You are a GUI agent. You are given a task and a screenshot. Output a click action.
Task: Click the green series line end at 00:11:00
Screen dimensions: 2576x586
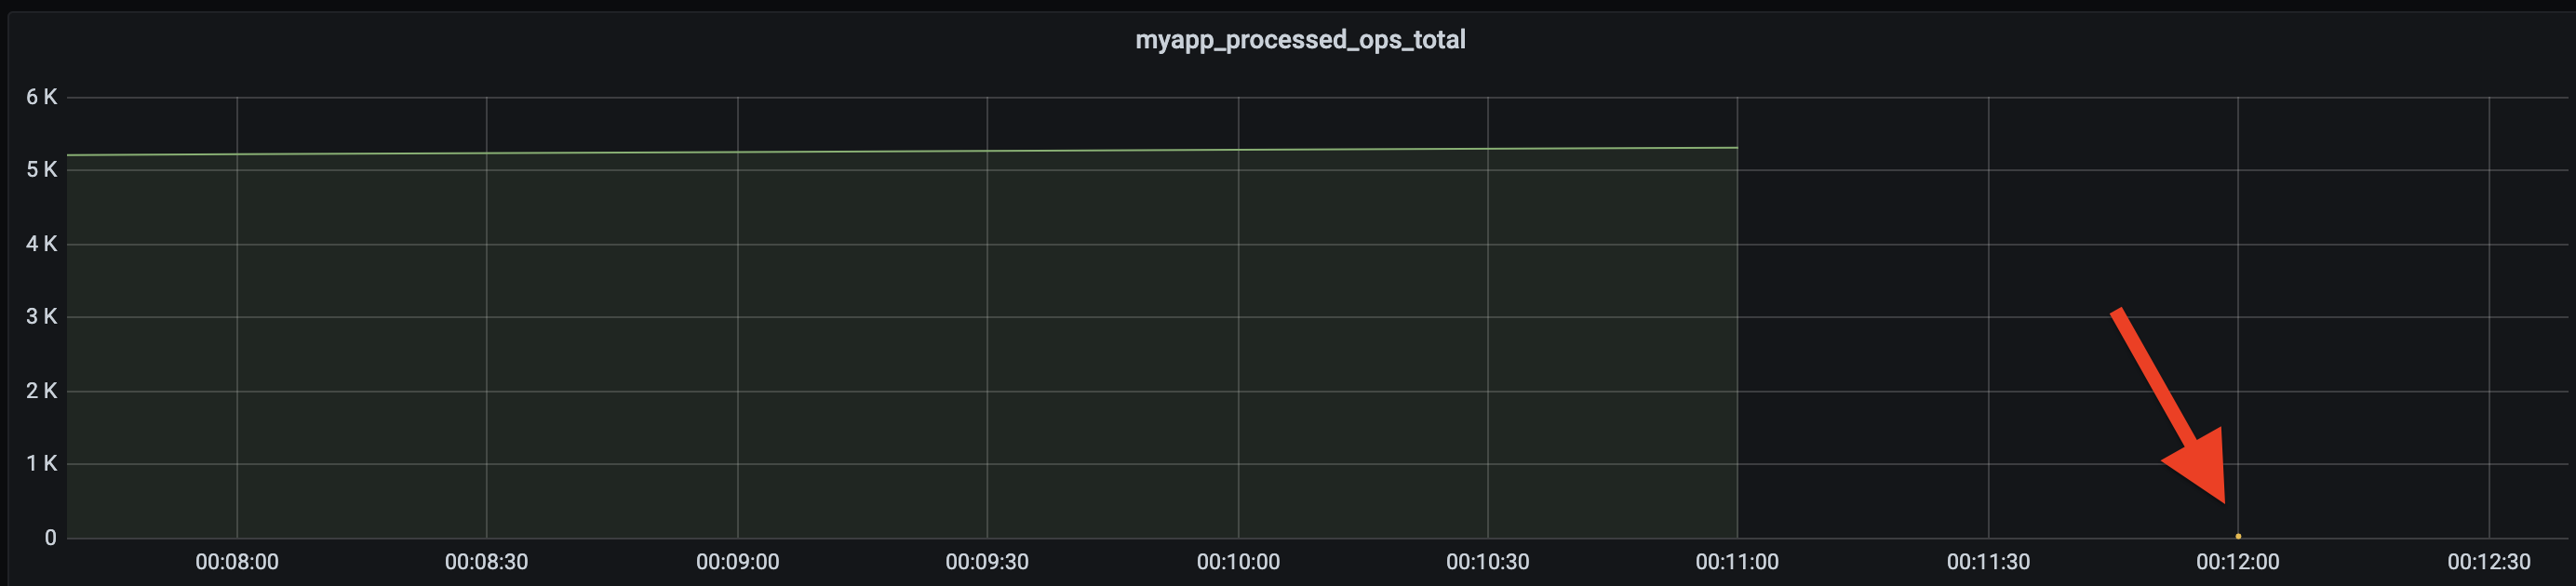pos(1736,148)
